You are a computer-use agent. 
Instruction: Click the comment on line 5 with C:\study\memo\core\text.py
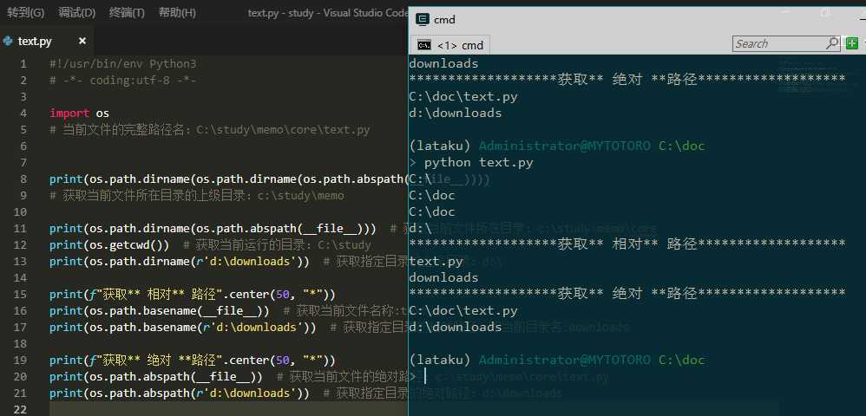click(209, 130)
